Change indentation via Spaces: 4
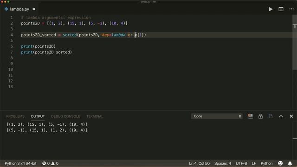This screenshot has height=167, width=297. 223,163
